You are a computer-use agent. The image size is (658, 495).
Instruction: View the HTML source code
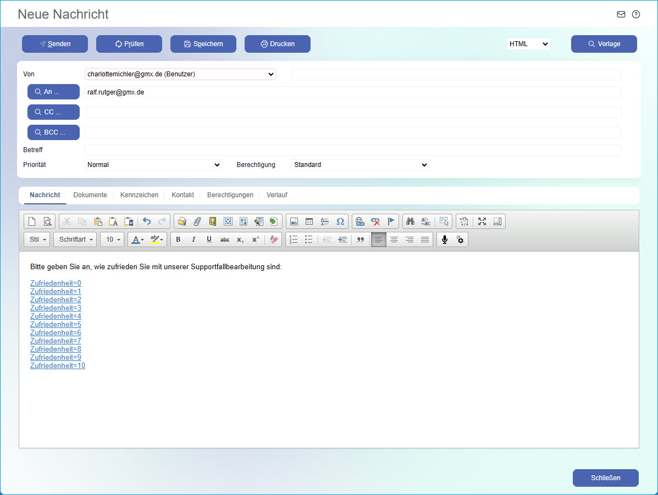click(464, 221)
